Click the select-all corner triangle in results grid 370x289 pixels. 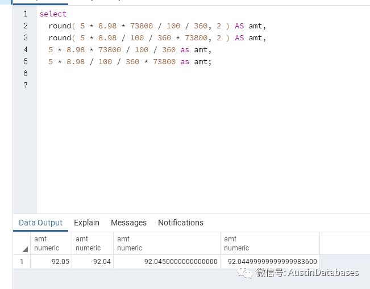click(24, 249)
